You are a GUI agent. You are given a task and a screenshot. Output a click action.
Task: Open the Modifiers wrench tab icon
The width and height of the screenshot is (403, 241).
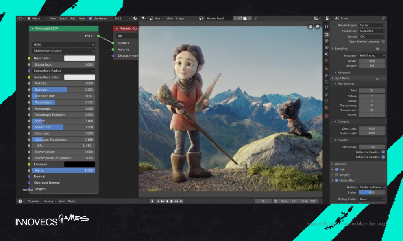[327, 75]
